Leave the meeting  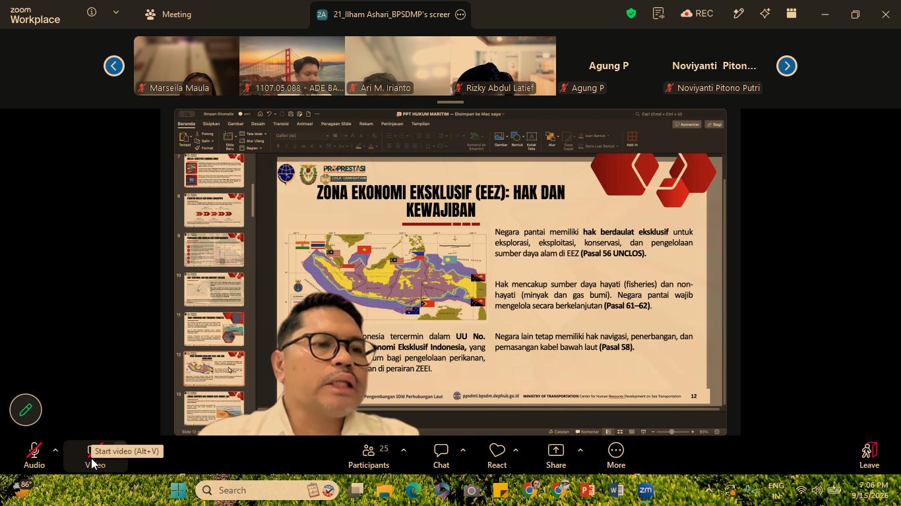point(869,456)
